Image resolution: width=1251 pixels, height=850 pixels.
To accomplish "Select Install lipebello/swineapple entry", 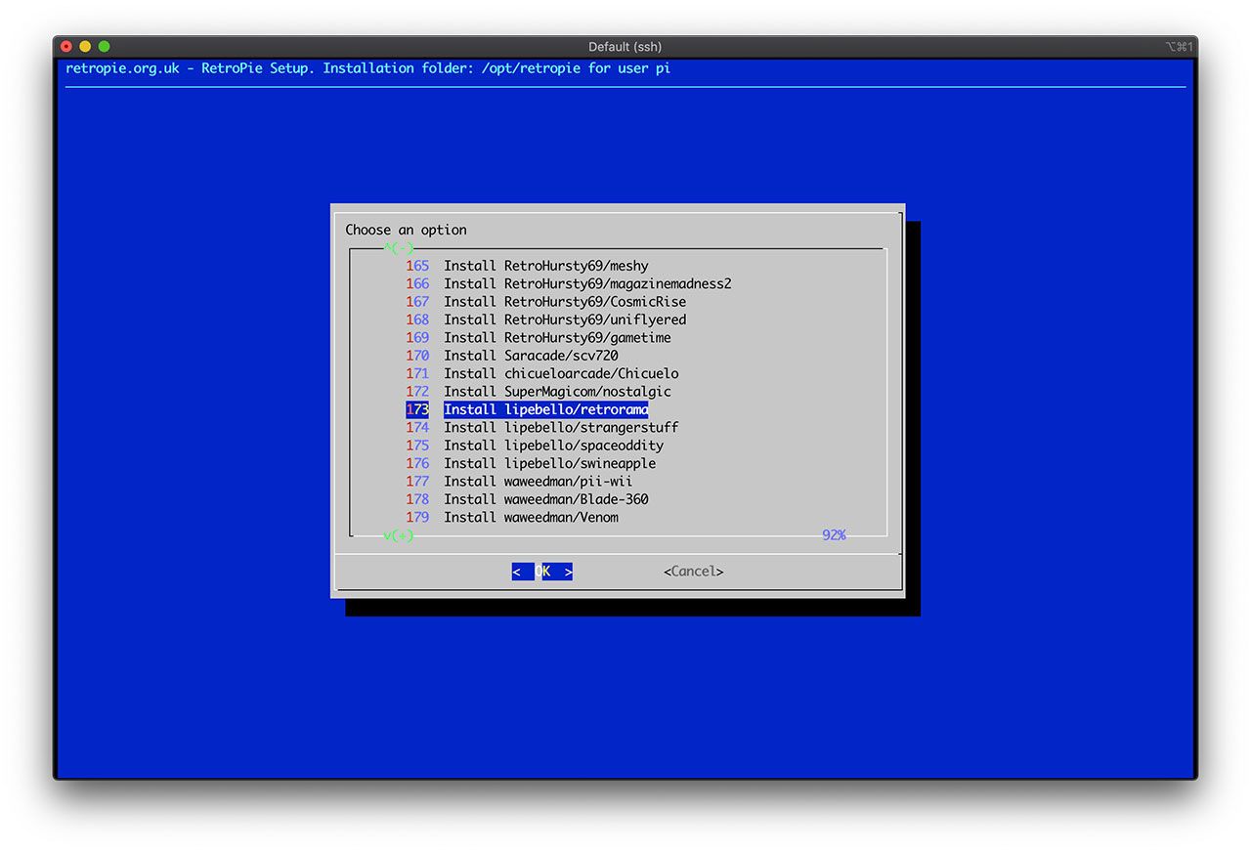I will [549, 463].
